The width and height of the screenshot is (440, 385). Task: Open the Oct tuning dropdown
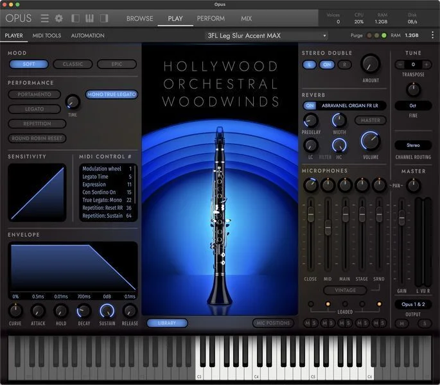pyautogui.click(x=413, y=106)
